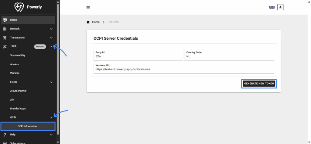
Task: Click the Network icon in sidebar
Action: tap(5, 29)
